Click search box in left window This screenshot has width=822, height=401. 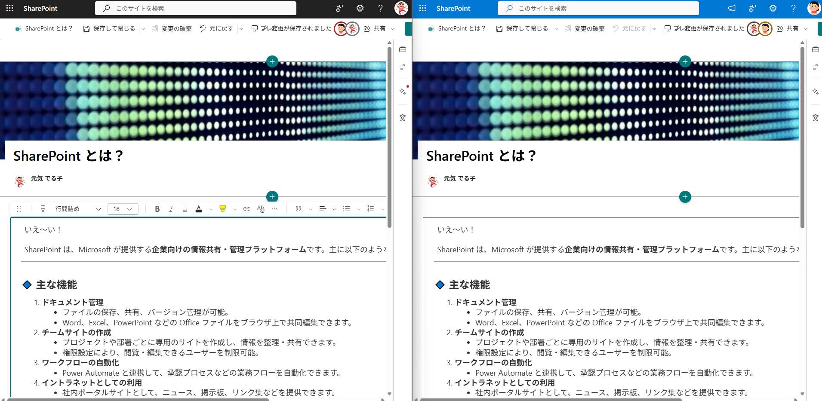[x=196, y=8]
